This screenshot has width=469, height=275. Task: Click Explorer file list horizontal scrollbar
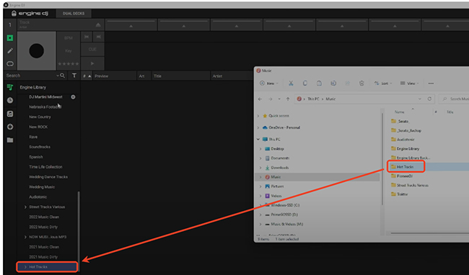[430, 233]
